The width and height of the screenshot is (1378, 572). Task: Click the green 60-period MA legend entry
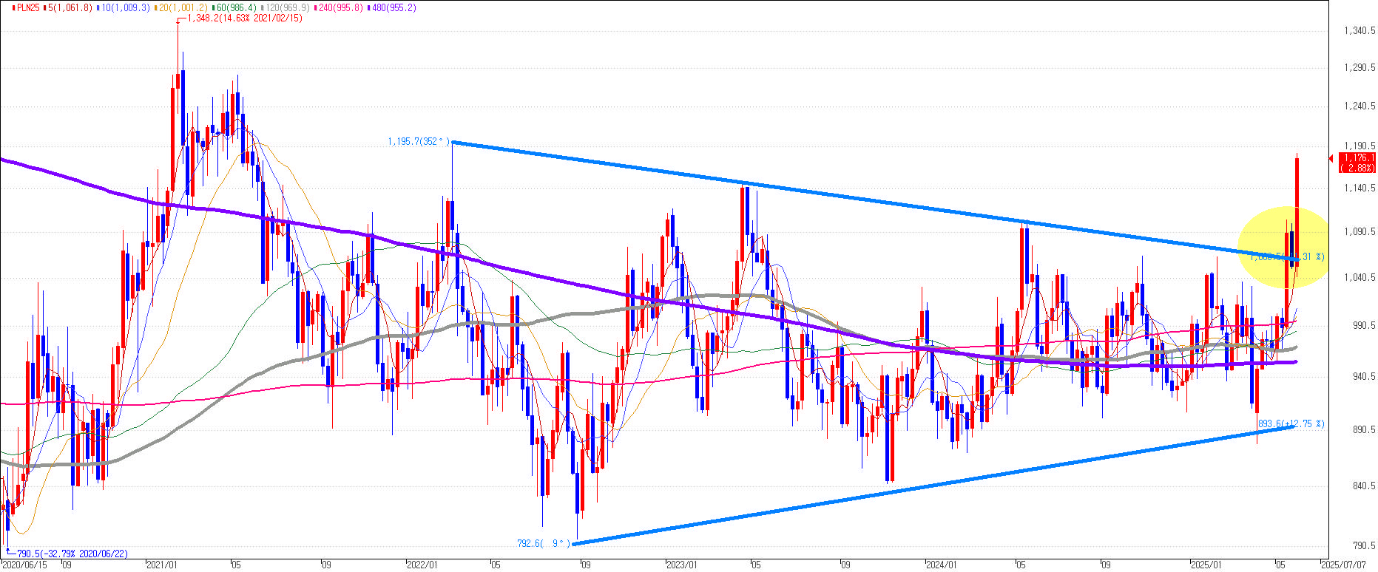235,7
